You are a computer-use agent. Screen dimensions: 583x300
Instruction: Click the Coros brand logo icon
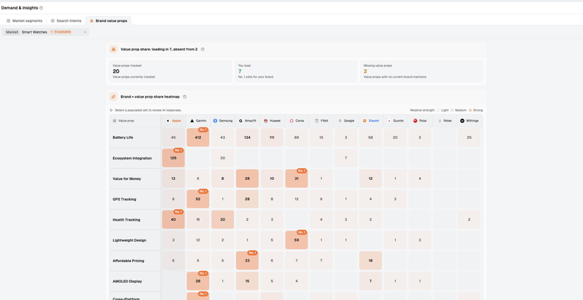coord(292,121)
